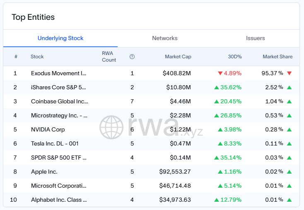Click the $10.80M market cap value
The width and height of the screenshot is (304, 210).
(179, 87)
